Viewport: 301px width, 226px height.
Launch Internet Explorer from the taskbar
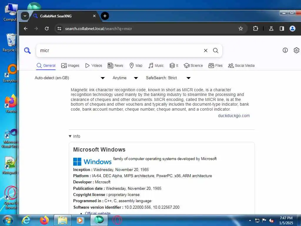click(x=26, y=220)
